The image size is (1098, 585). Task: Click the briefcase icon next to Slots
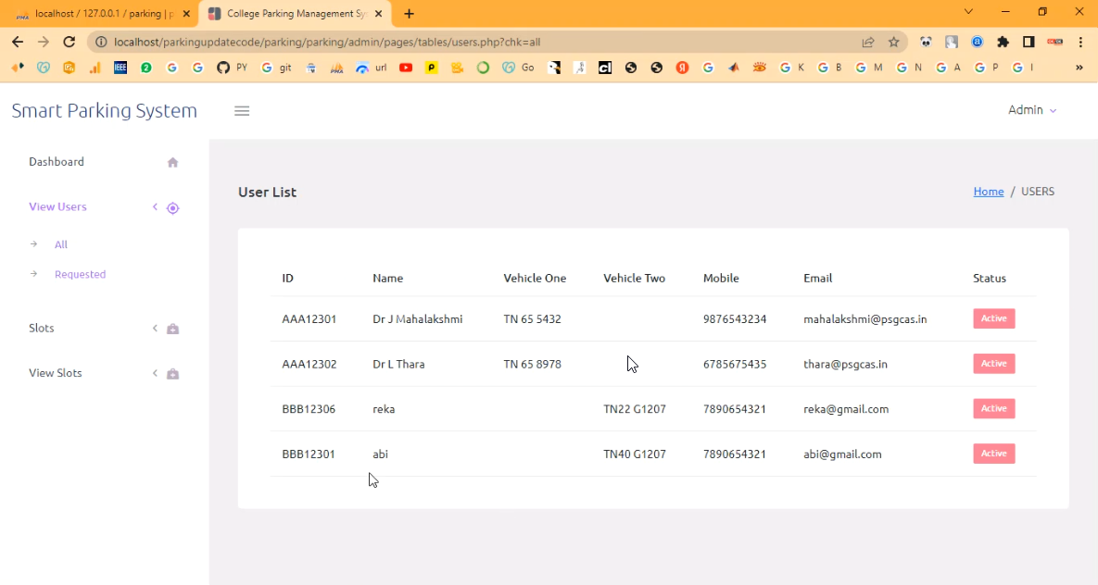click(x=172, y=330)
